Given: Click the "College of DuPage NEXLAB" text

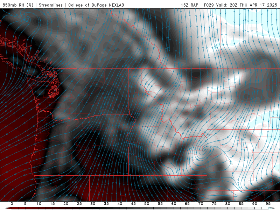Looking at the screenshot, I should [x=96, y=5].
